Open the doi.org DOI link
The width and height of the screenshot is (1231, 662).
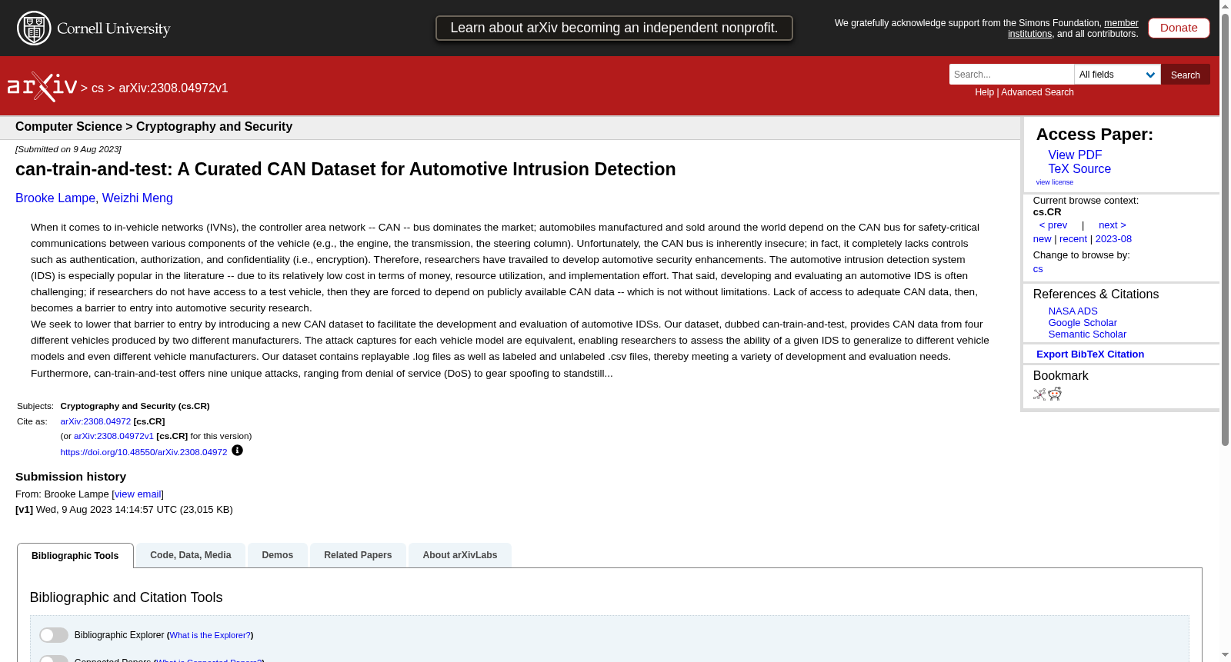[x=144, y=452]
